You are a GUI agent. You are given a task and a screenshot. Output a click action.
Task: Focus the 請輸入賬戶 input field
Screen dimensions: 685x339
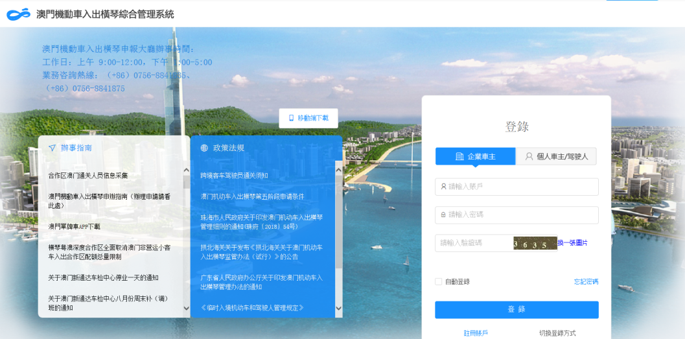(x=517, y=187)
